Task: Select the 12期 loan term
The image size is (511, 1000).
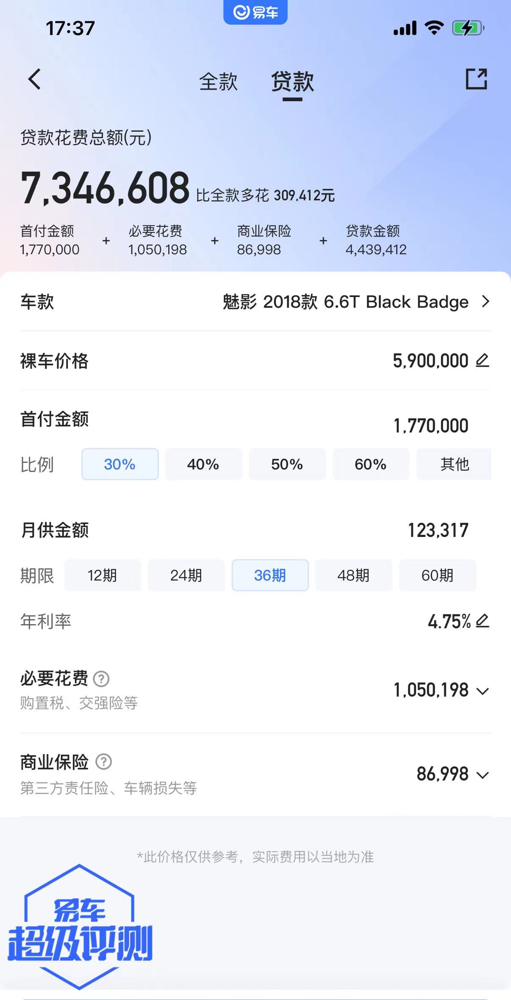Action: coord(103,575)
